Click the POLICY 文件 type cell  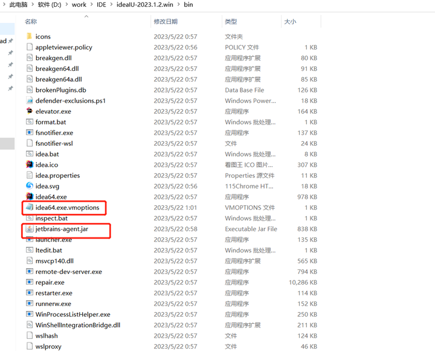pos(242,47)
